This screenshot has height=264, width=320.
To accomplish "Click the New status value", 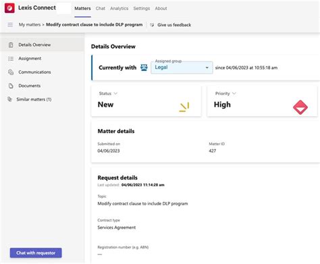I will coord(105,105).
